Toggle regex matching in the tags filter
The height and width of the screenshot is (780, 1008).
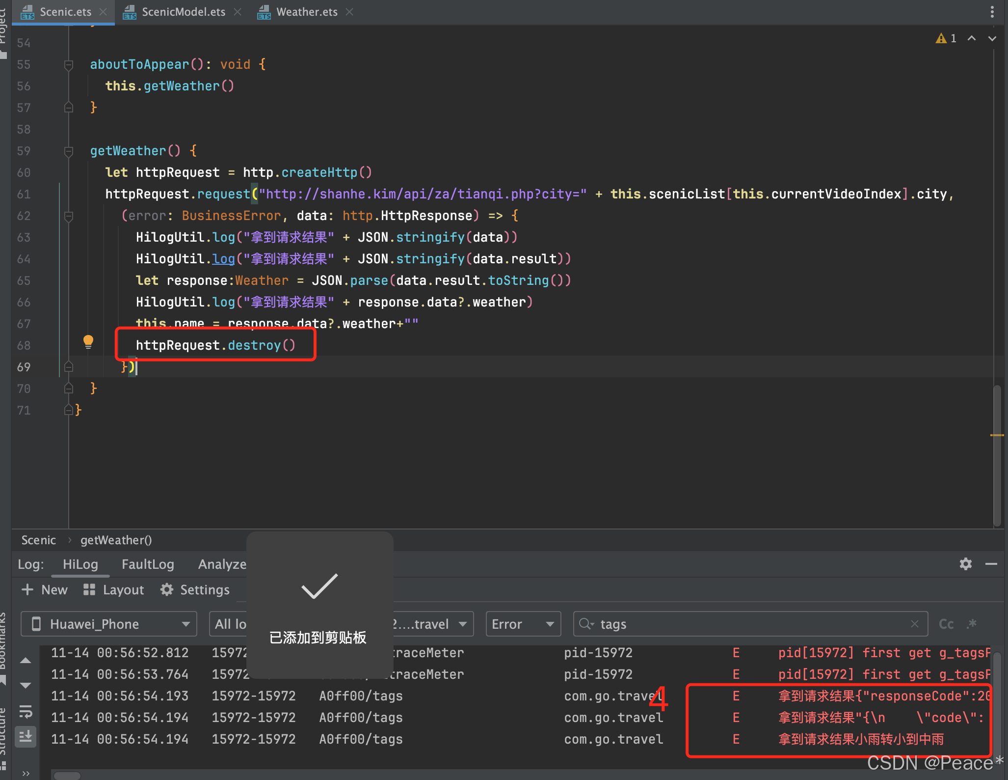[x=972, y=624]
